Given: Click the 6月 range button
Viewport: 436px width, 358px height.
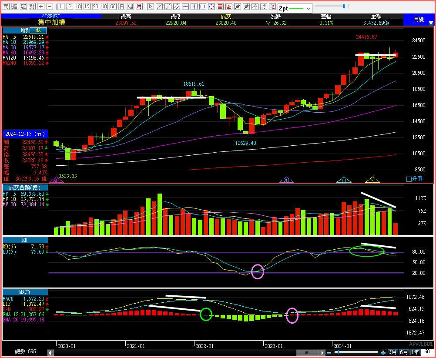Looking at the screenshot, I should click(404, 352).
